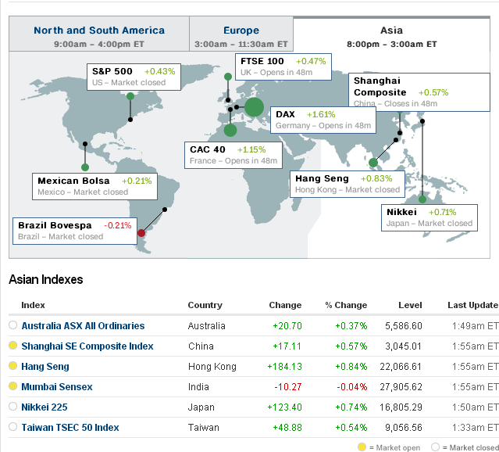The height and width of the screenshot is (452, 499).
Task: Click the Country column header
Action: click(x=205, y=305)
